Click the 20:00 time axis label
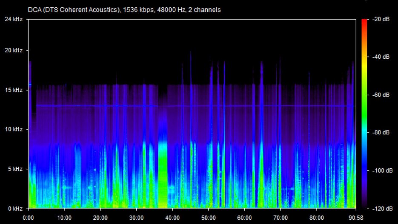Screen dimensions: 398x224 coord(100,218)
